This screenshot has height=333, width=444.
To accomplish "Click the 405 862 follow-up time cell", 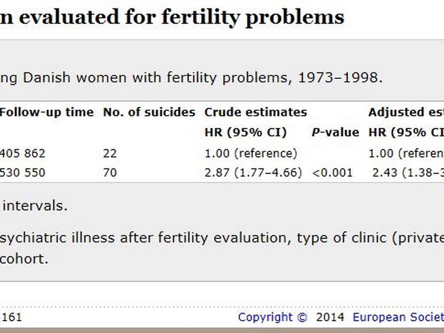I will tap(22, 153).
